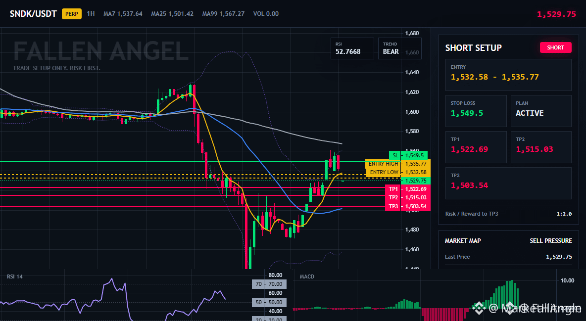Click the green SL chart price tag
586x321 pixels.
408,155
